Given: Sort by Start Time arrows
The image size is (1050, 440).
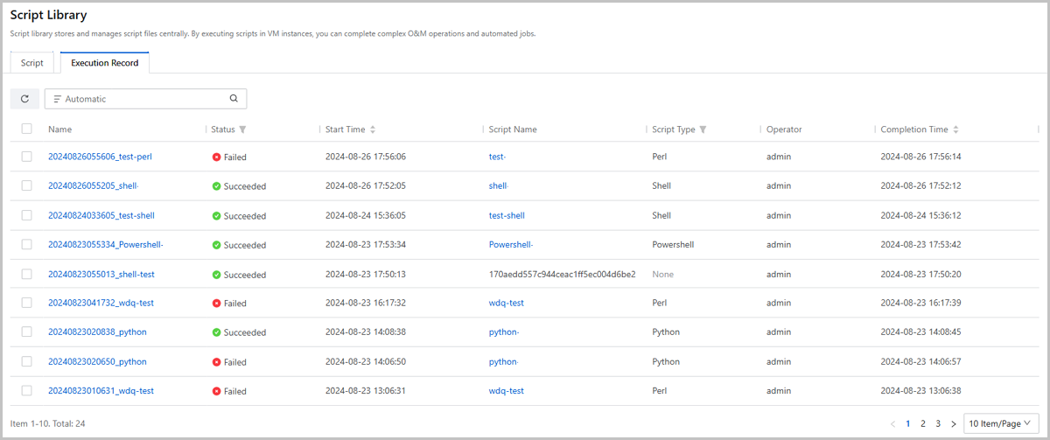Looking at the screenshot, I should (373, 129).
